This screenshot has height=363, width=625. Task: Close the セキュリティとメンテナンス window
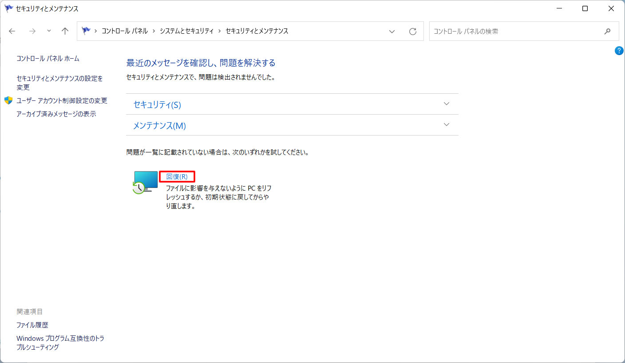point(611,8)
